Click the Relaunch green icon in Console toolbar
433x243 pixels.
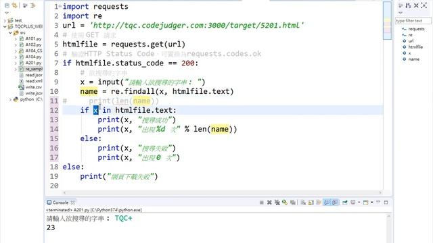coord(285,202)
